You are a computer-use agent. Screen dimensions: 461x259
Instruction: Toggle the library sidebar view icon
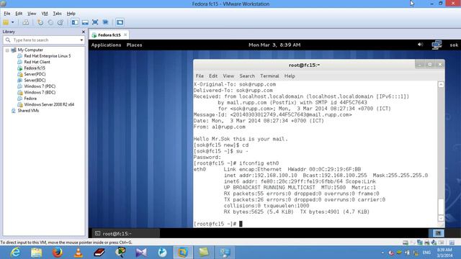tap(75, 22)
